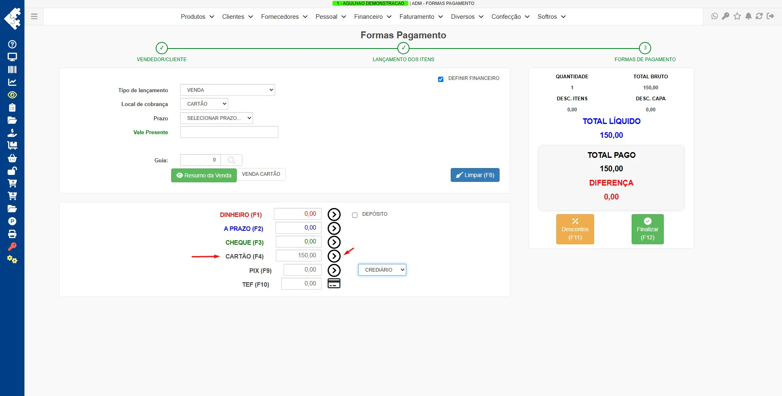782x396 pixels.
Task: Click the printer icon in sidebar
Action: 12,234
